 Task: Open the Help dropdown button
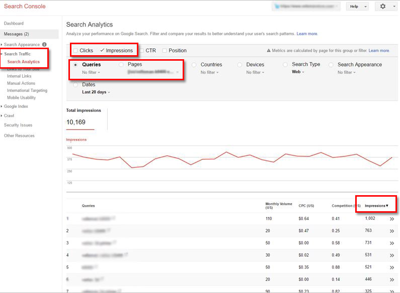pos(357,7)
